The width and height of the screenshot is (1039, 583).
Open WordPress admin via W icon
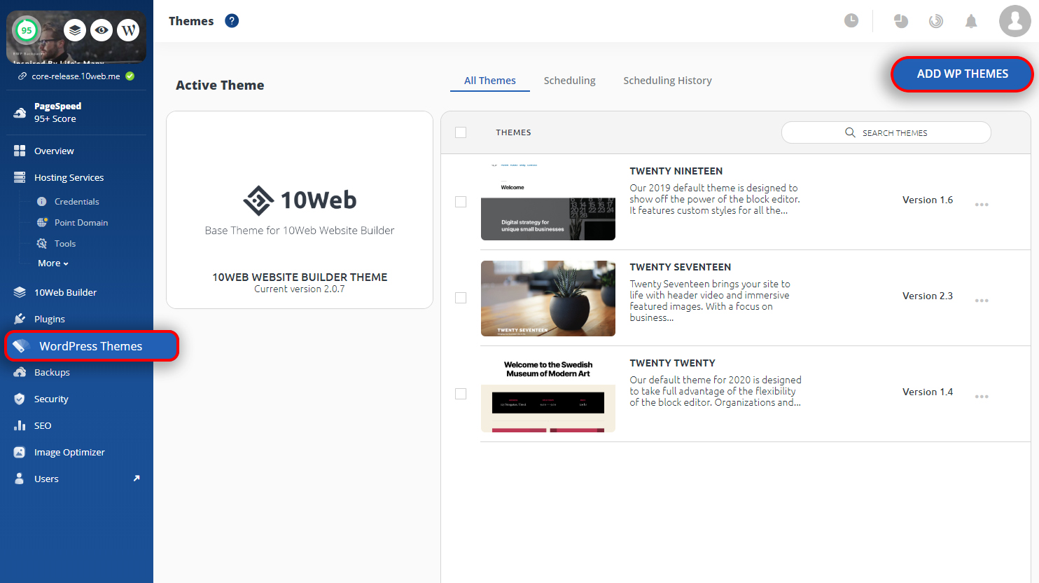click(x=128, y=30)
